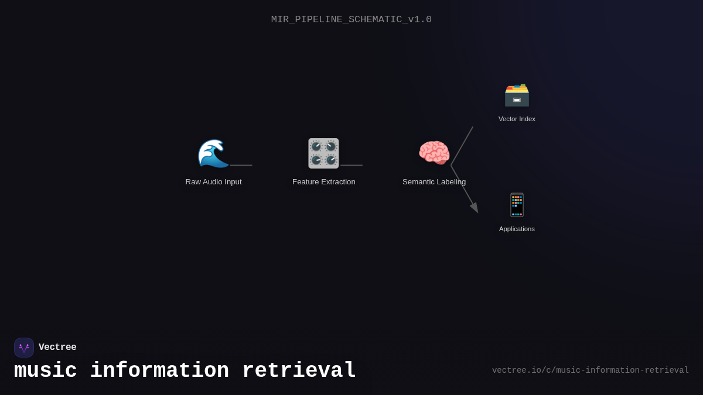Select the Raw Audio Input label

coord(213,181)
